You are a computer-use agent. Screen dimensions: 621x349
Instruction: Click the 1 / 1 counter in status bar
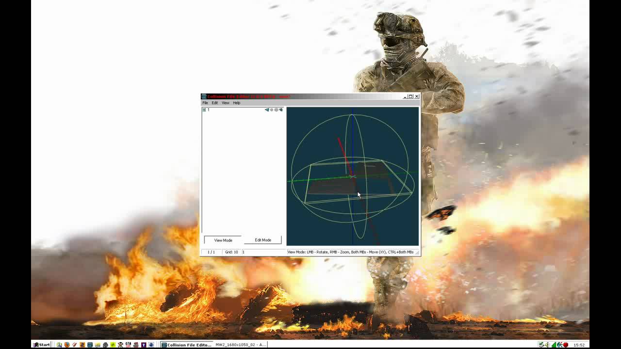tap(211, 252)
